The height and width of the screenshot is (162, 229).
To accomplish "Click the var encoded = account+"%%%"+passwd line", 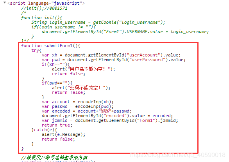I will tap(87, 111).
